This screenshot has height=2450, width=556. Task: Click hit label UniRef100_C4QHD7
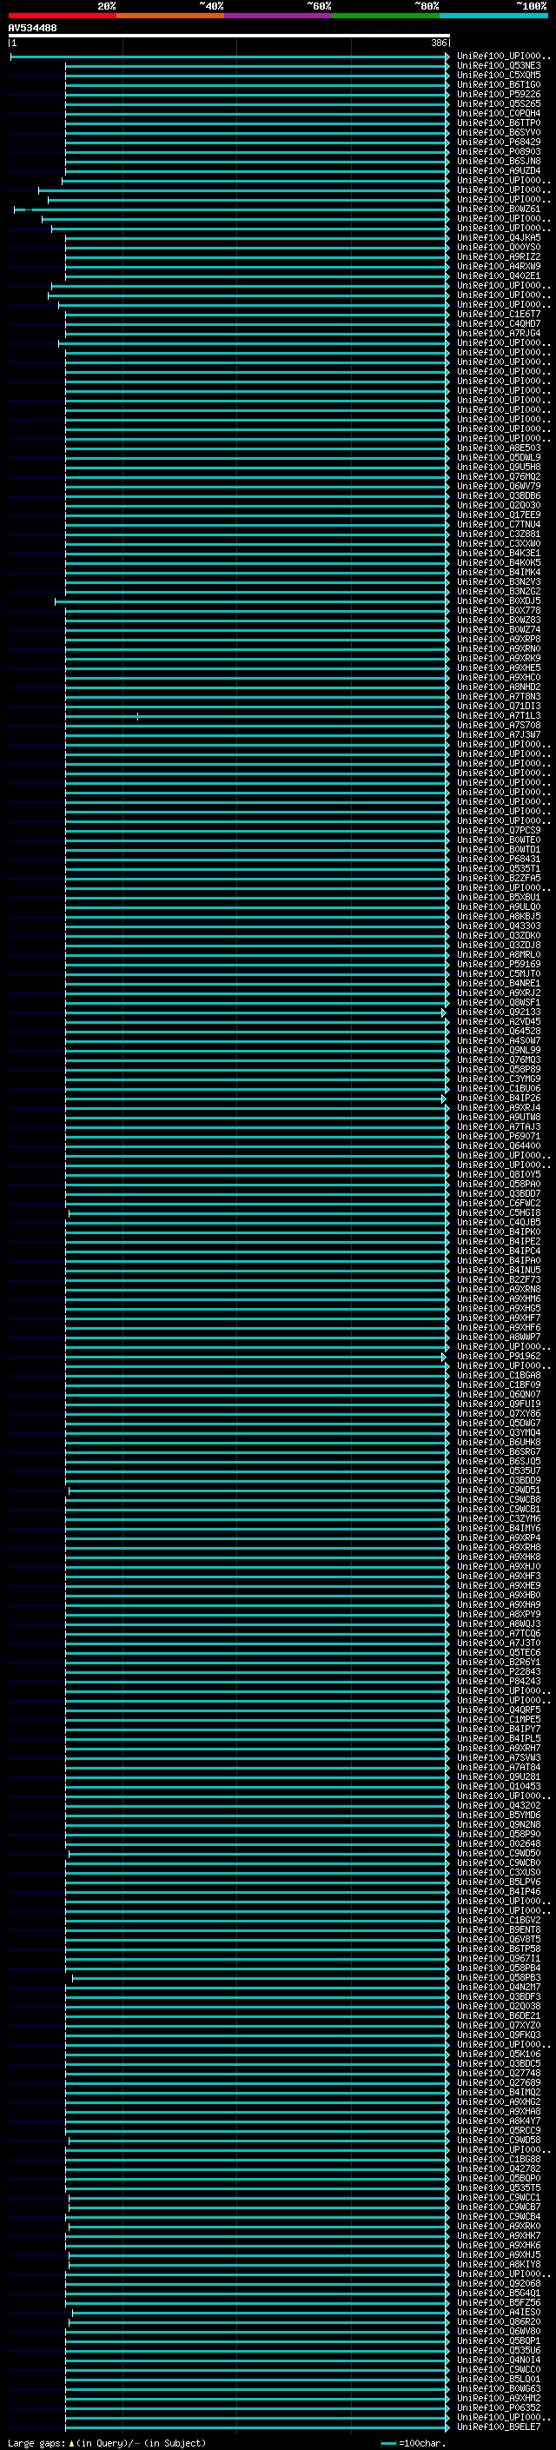[x=498, y=323]
